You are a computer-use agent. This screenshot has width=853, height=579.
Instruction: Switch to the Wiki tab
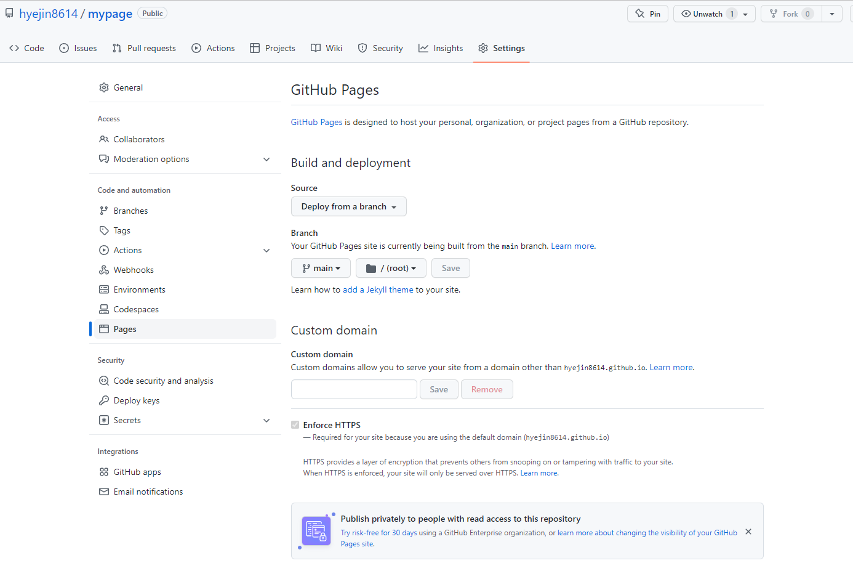[326, 48]
